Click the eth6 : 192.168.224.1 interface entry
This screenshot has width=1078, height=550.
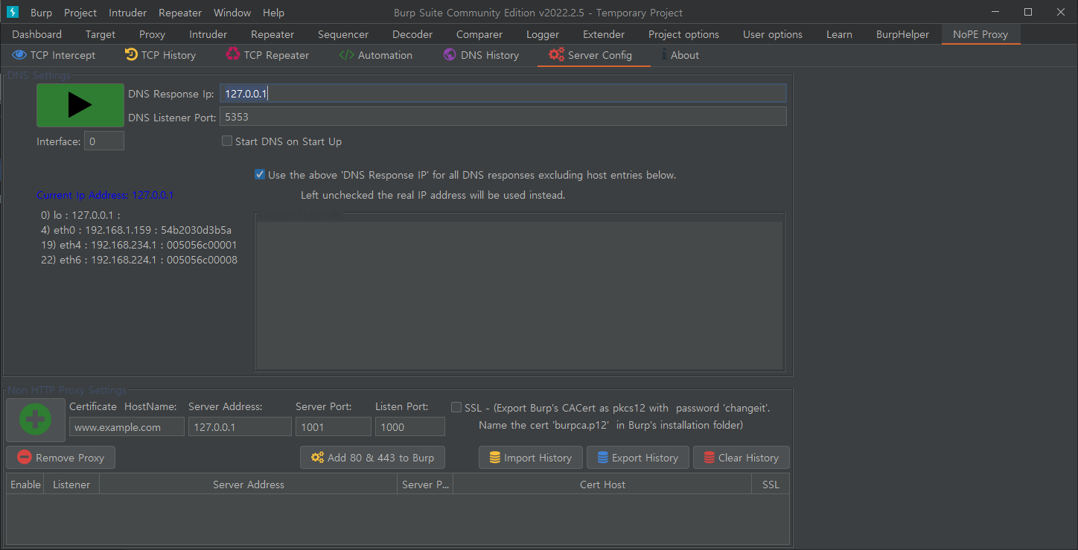139,260
